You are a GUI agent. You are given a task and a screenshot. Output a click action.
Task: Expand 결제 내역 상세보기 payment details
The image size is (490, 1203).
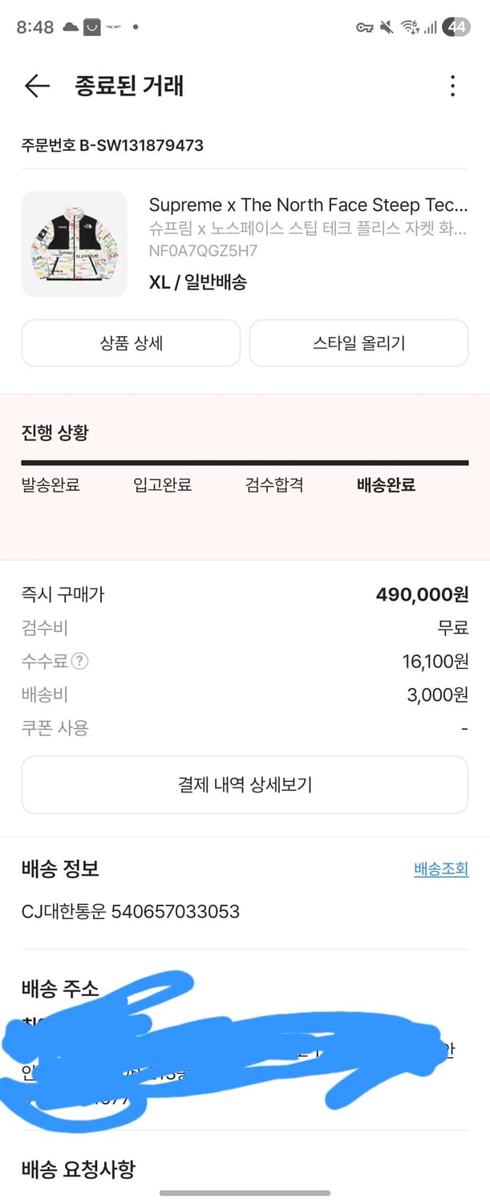(245, 784)
